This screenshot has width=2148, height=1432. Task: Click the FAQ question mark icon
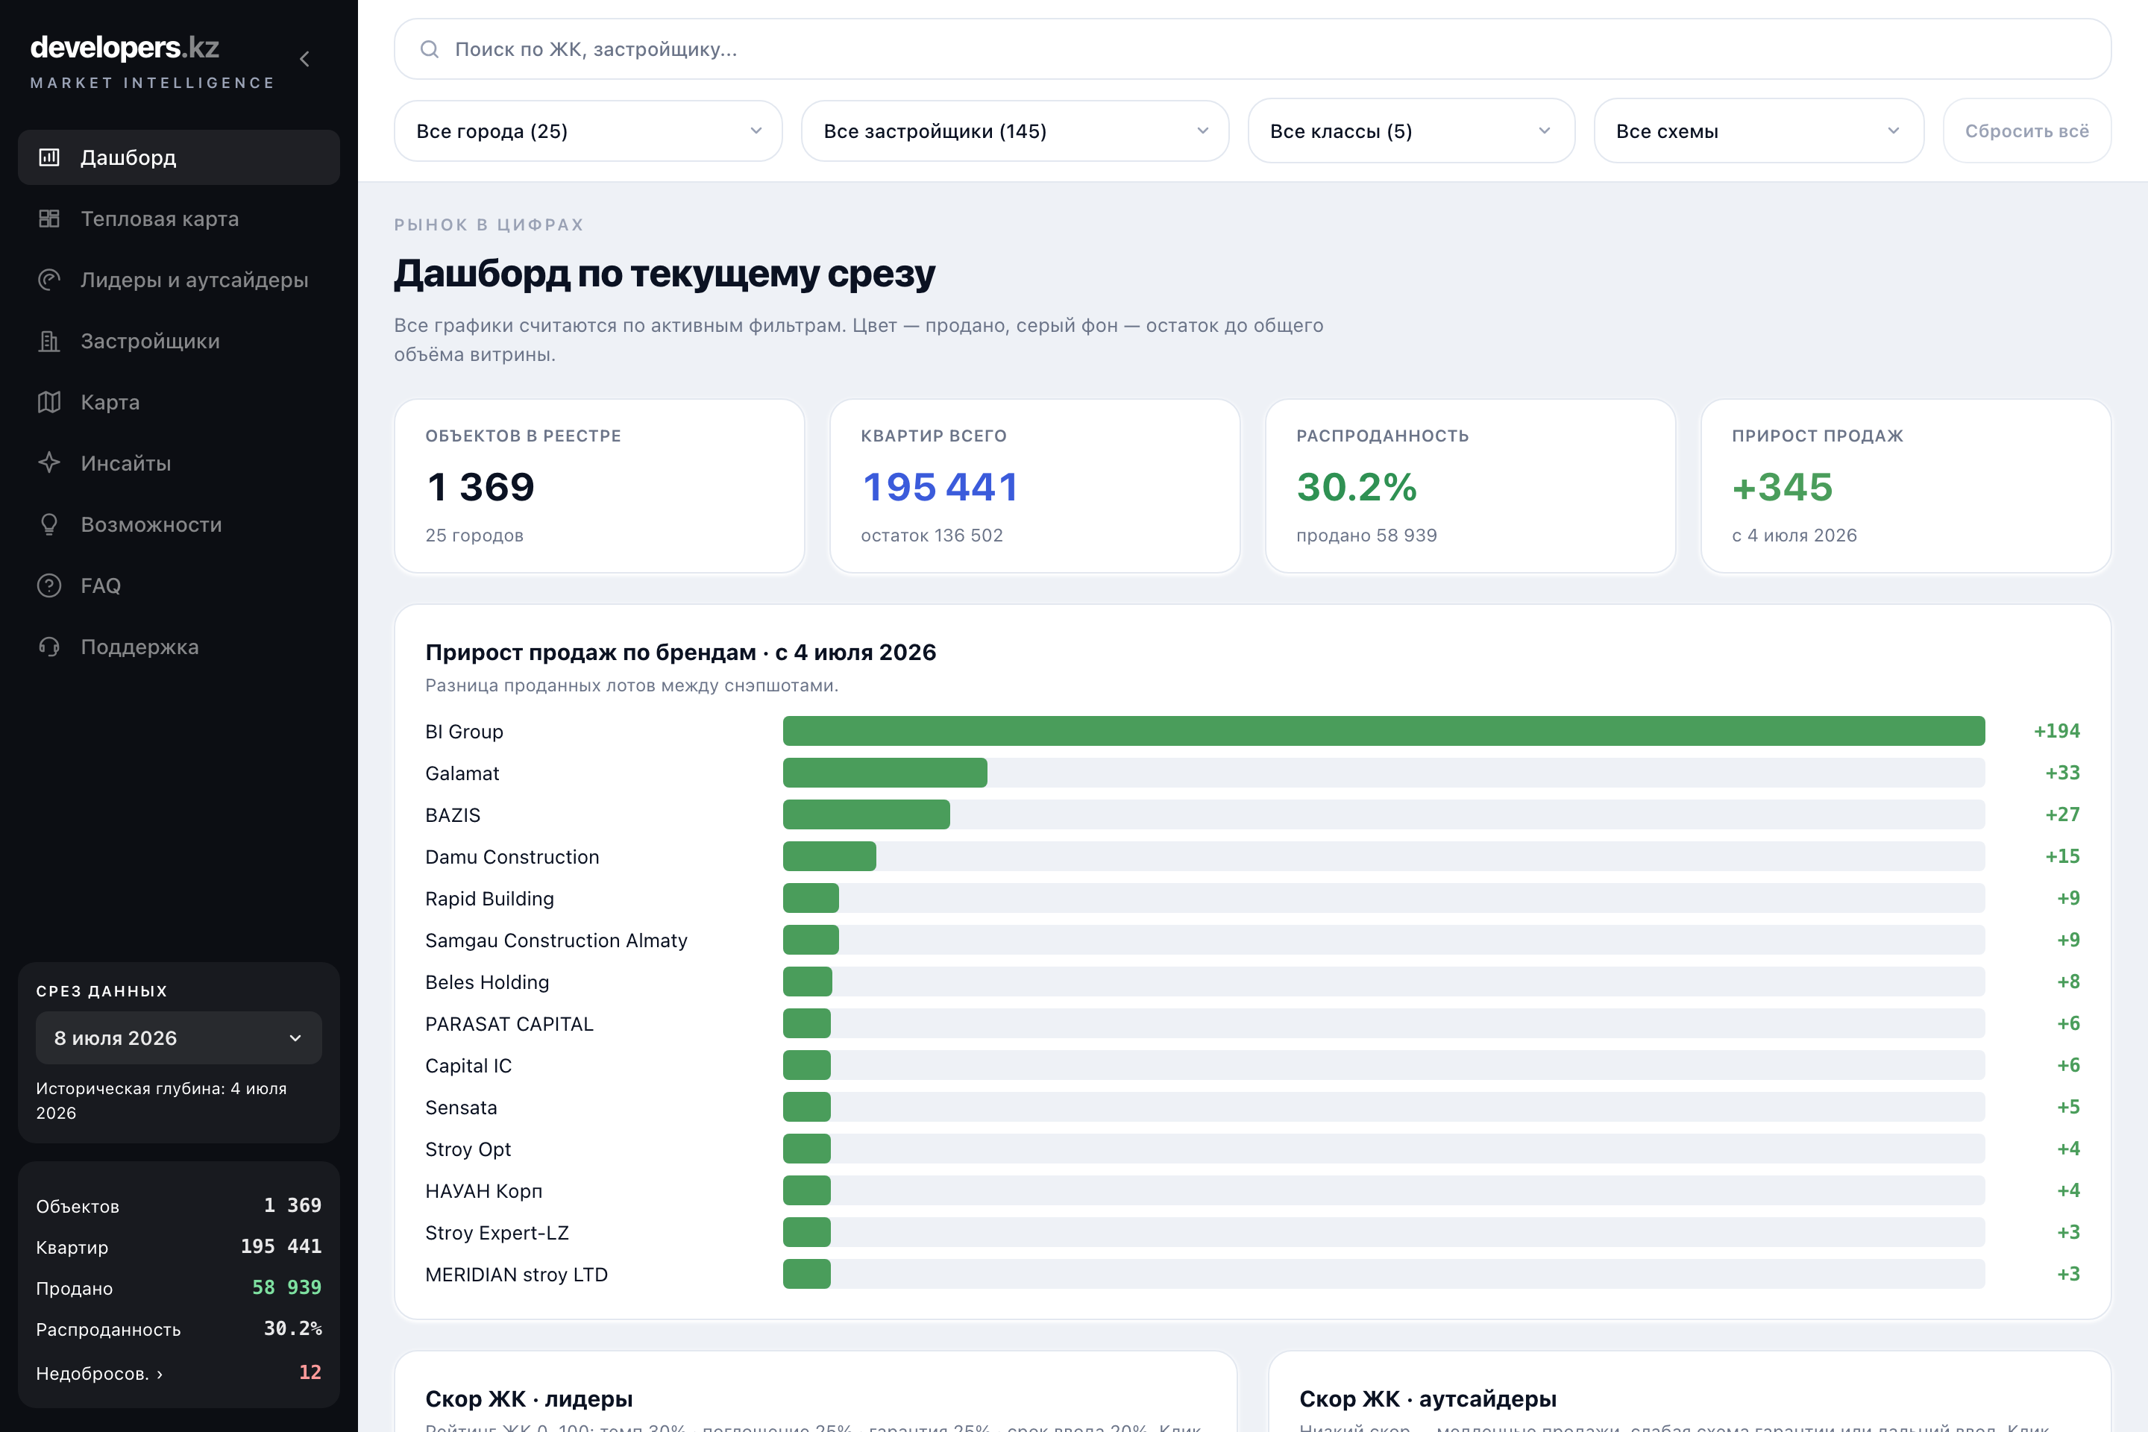[x=49, y=585]
